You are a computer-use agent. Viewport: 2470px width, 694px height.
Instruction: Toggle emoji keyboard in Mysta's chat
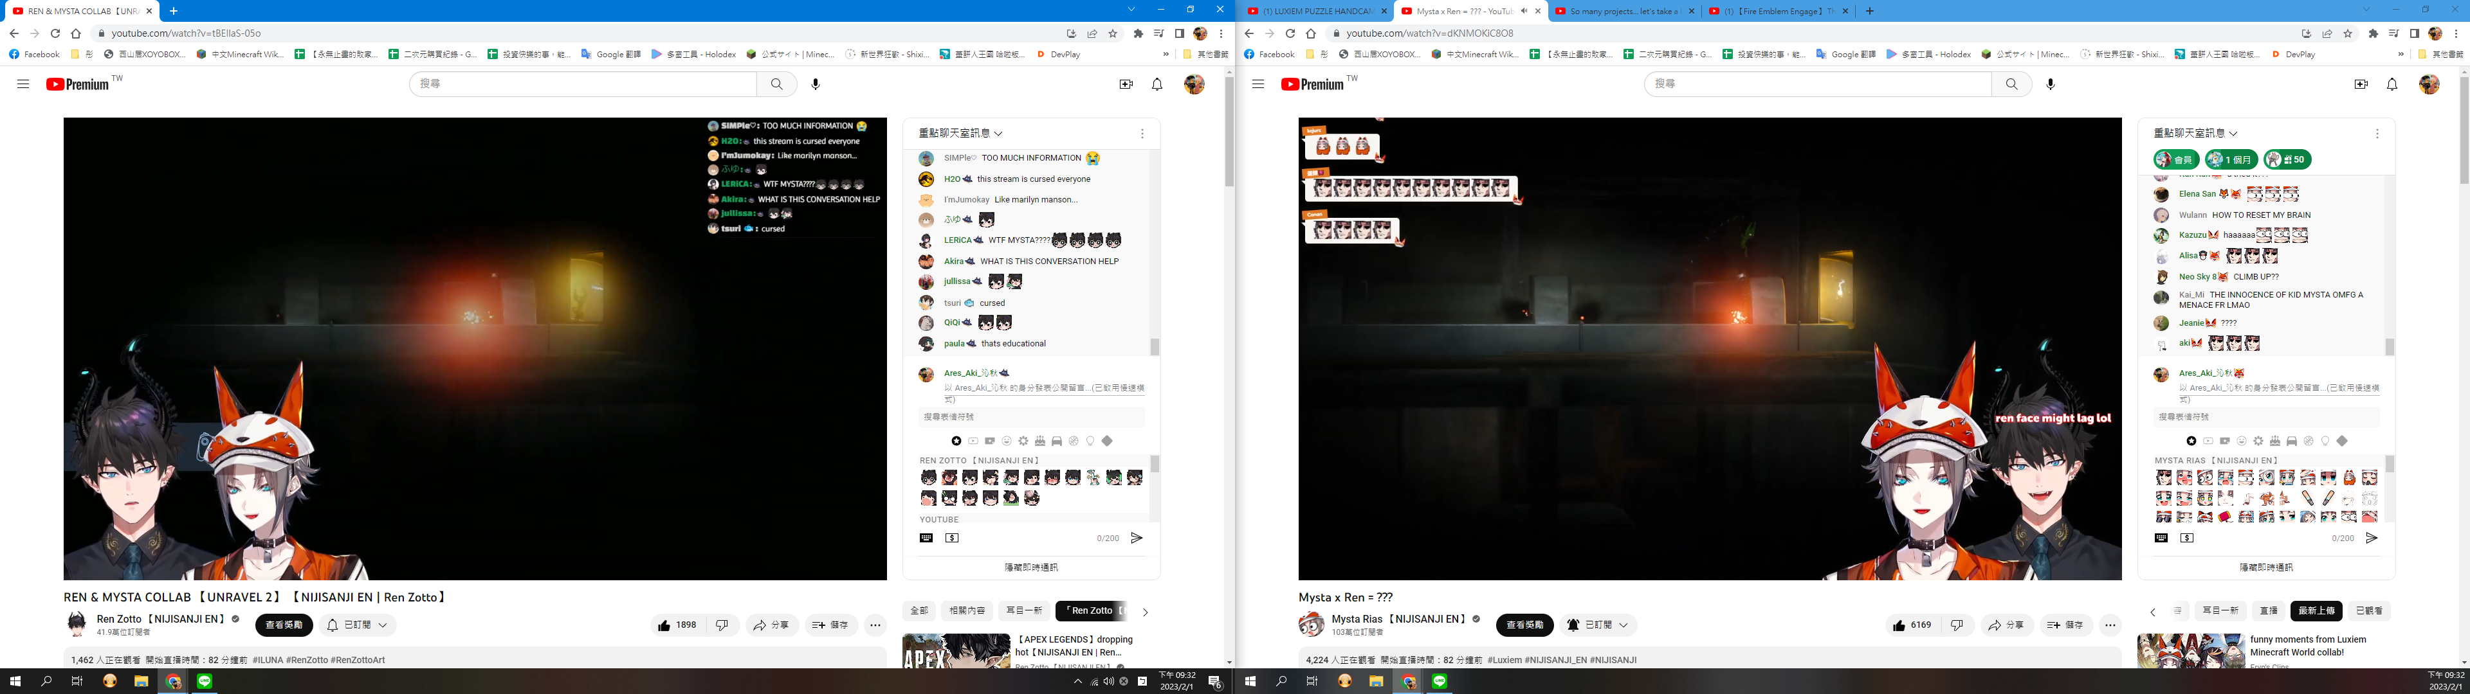pos(2161,538)
